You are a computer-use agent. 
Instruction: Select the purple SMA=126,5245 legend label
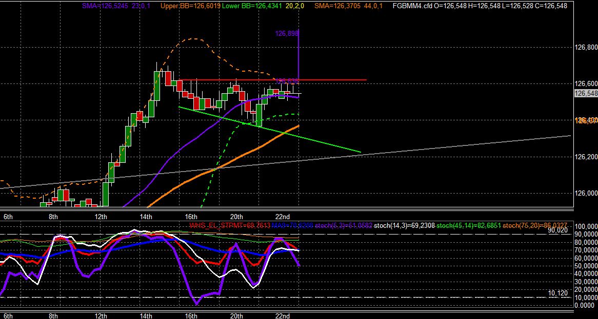(x=105, y=6)
